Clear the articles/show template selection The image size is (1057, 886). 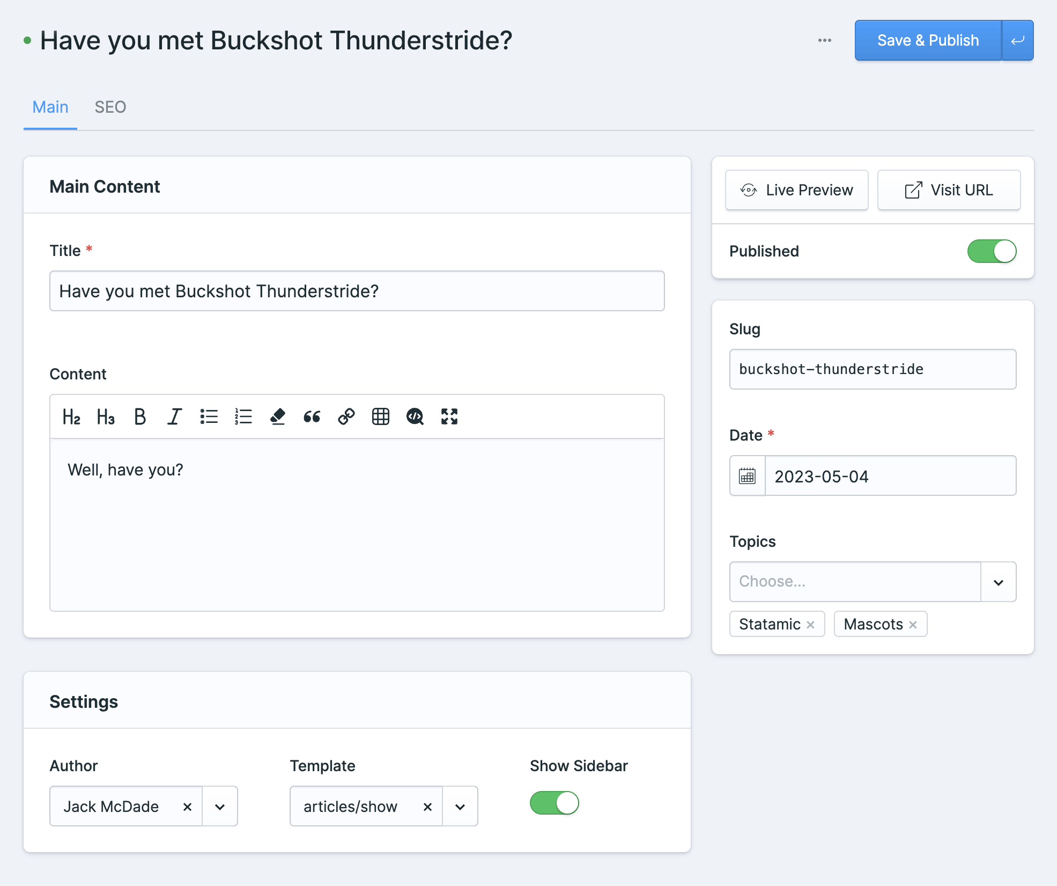[x=427, y=807]
